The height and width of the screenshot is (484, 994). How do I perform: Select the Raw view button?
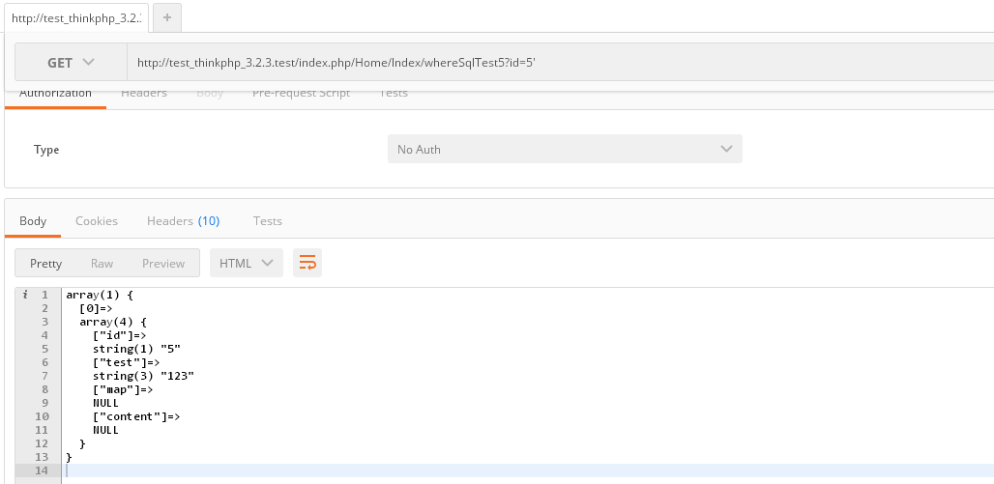click(102, 263)
